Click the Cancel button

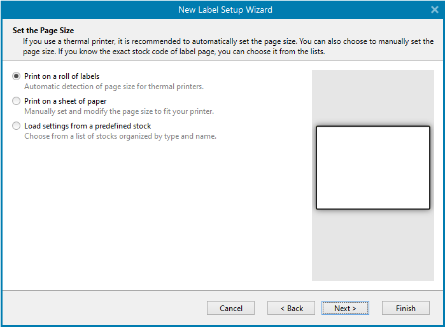pos(230,308)
